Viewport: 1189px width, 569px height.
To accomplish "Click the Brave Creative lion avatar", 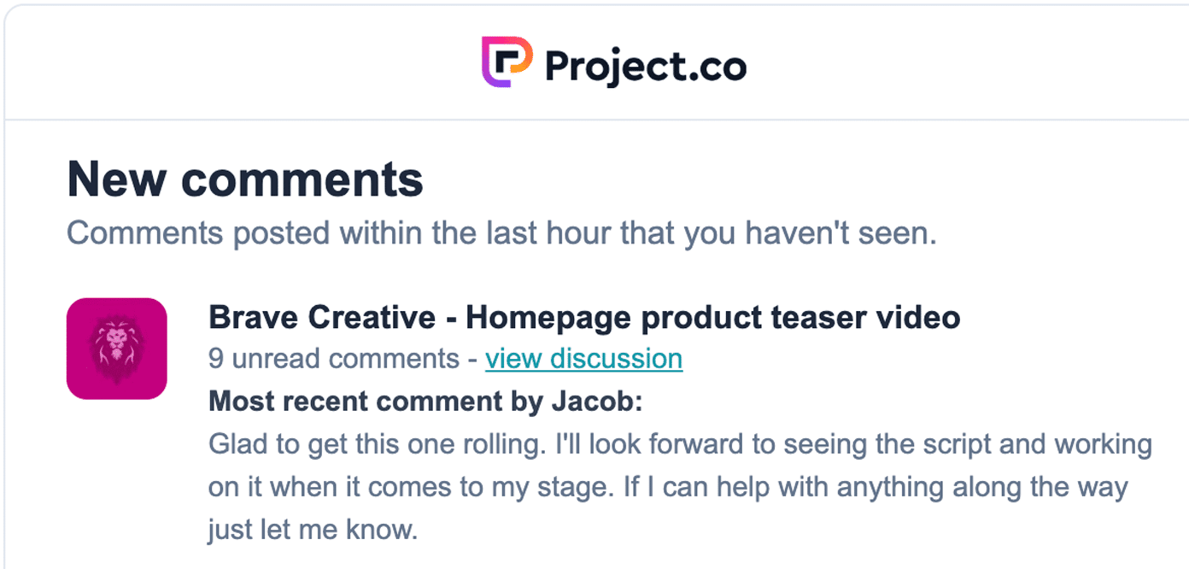I will coord(116,349).
